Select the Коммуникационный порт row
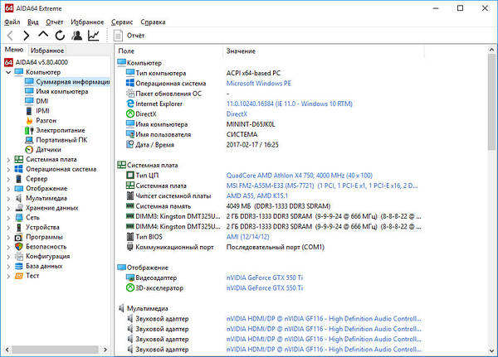Viewport: 498px width, 357px height. pyautogui.click(x=270, y=247)
